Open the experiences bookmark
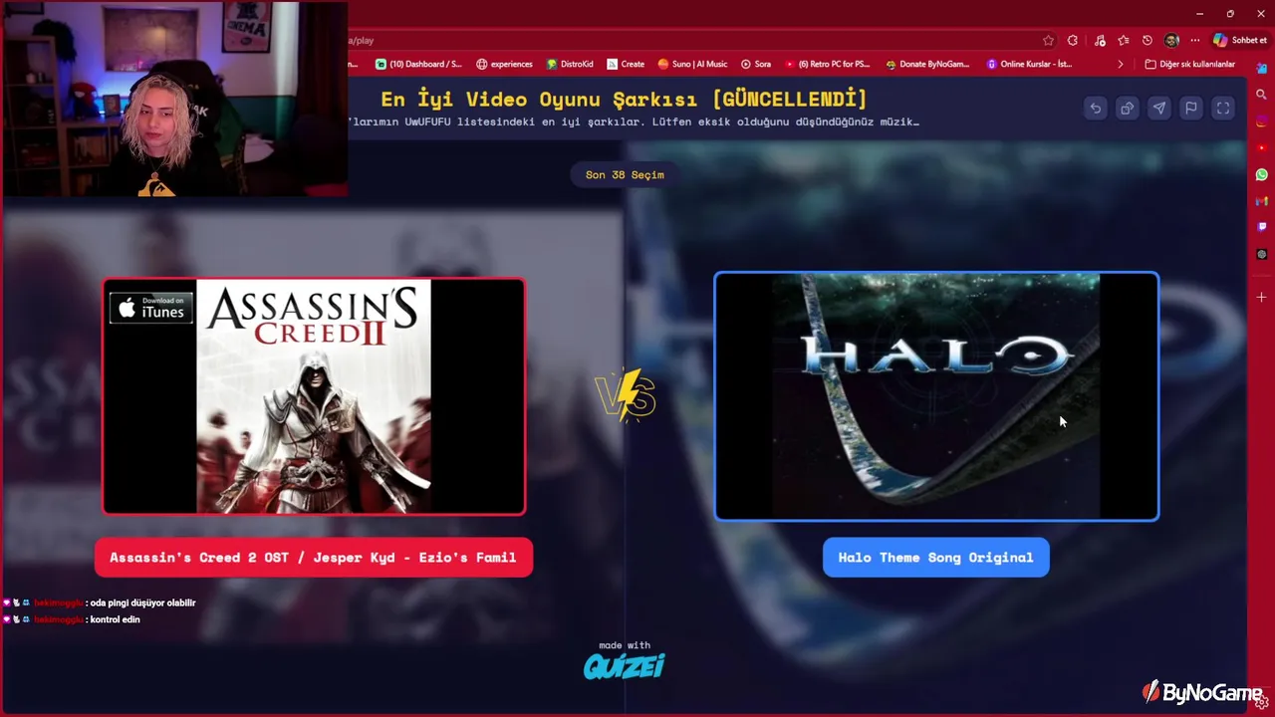1275x717 pixels. click(504, 64)
